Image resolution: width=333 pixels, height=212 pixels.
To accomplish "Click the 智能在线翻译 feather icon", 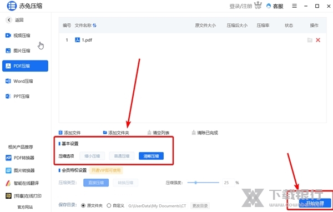I will [8, 183].
